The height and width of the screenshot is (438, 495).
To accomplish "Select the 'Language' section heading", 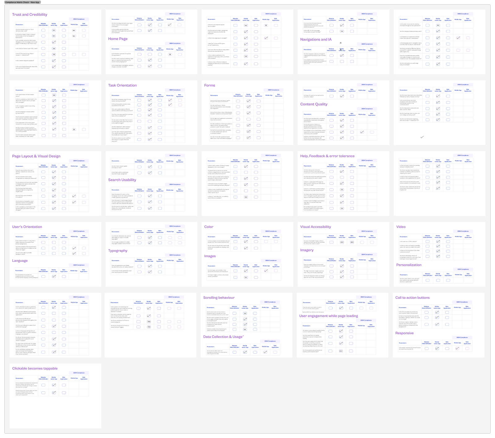I will [x=20, y=261].
